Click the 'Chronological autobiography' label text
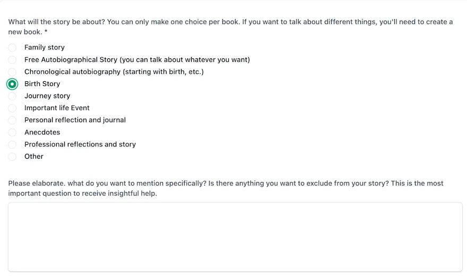Viewport: 467px width, 276px height. (114, 72)
